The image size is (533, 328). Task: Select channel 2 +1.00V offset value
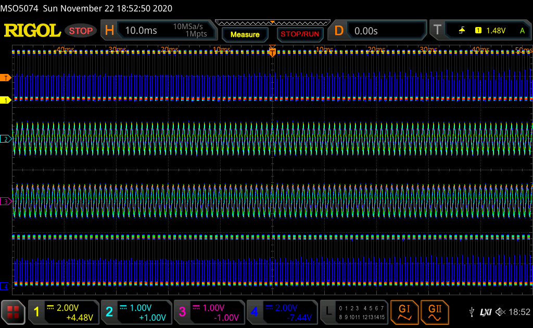click(x=153, y=318)
